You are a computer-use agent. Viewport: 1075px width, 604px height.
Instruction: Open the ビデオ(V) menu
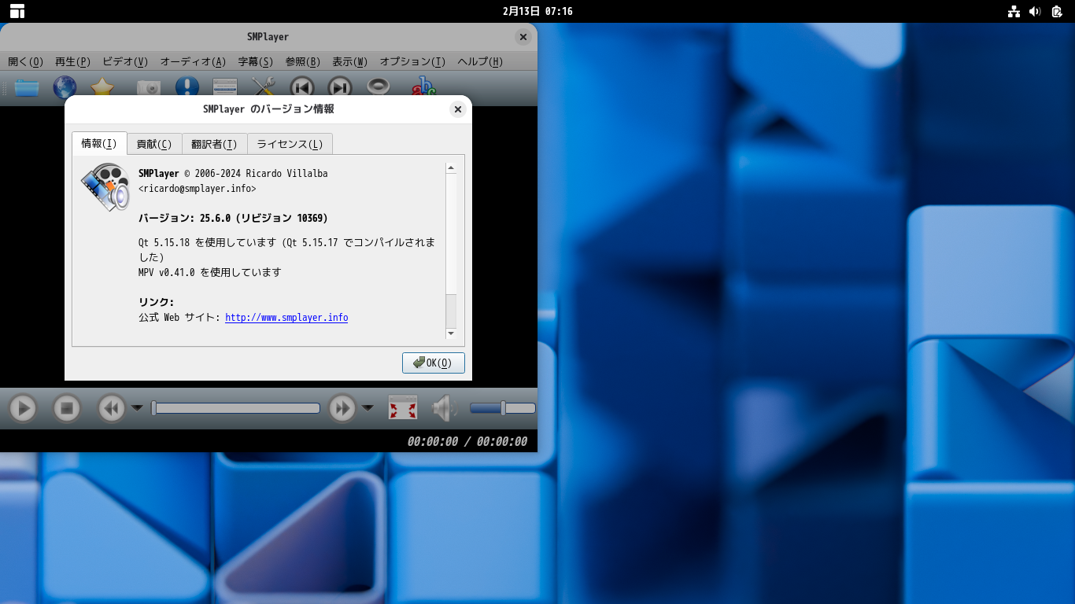pos(125,61)
